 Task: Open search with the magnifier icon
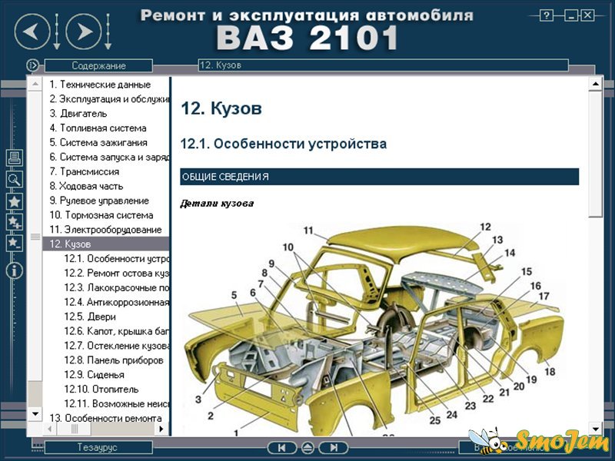(15, 179)
